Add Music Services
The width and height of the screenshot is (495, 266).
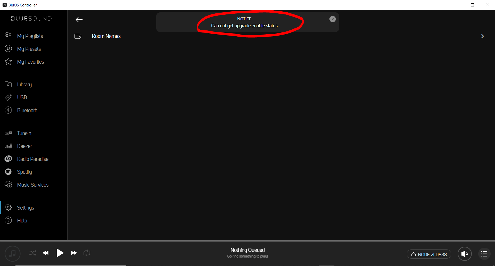click(33, 185)
